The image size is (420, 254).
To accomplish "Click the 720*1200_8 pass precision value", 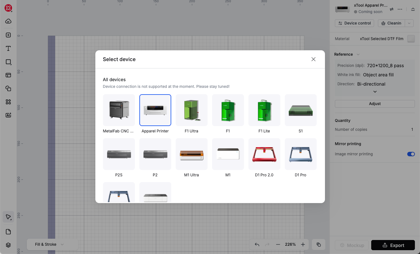I will (x=385, y=66).
